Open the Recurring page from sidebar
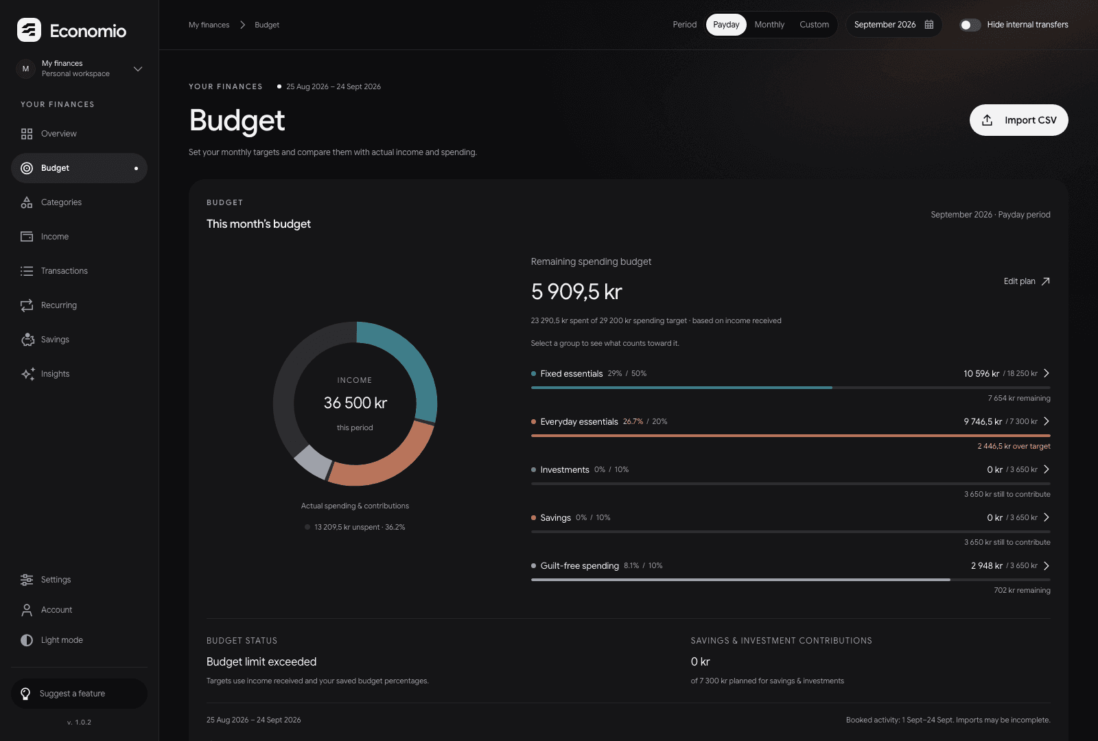The height and width of the screenshot is (741, 1098). coord(79,305)
